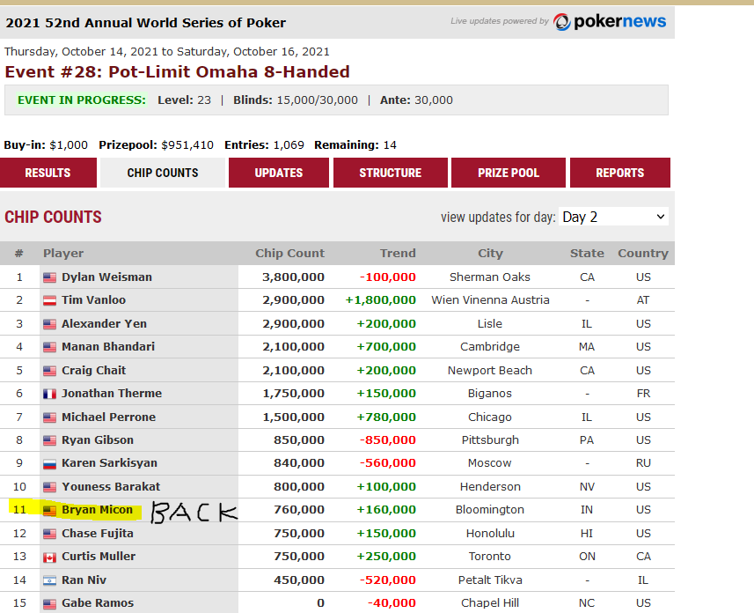Click the US flag next to Chase Fujita
Image resolution: width=754 pixels, height=613 pixels.
coord(49,534)
